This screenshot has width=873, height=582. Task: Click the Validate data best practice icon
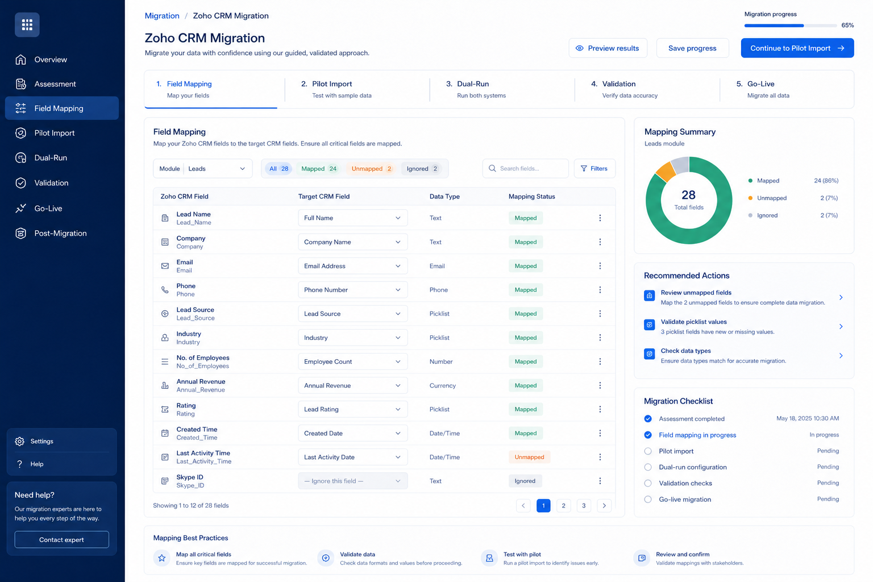(326, 558)
